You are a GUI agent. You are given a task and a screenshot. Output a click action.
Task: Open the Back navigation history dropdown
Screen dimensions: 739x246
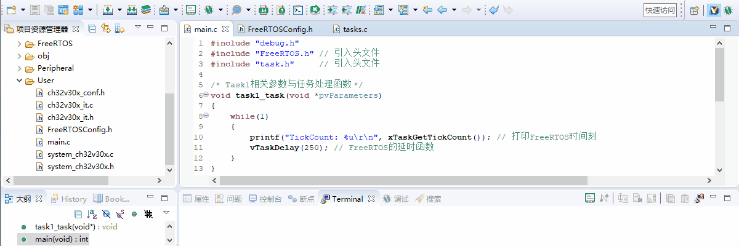point(454,10)
